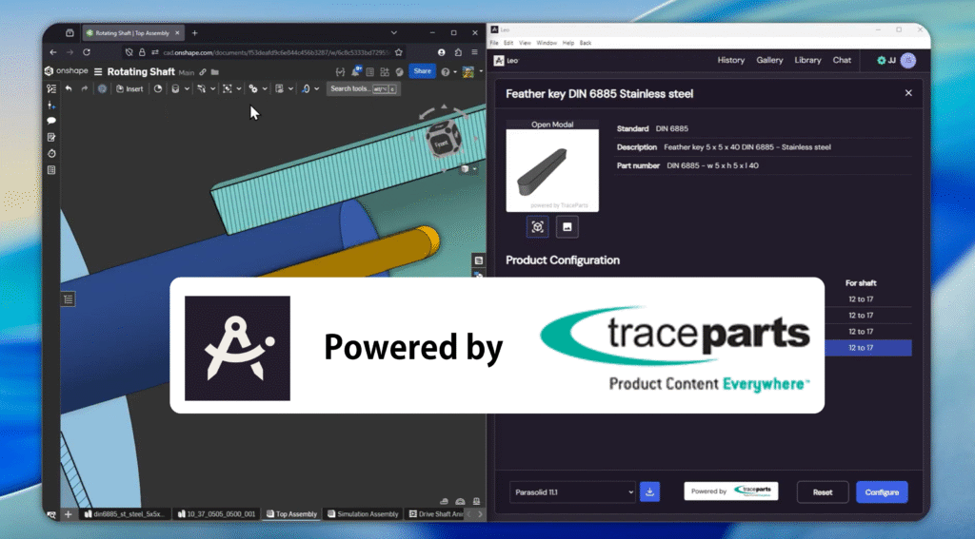Click the Reset button
The height and width of the screenshot is (539, 975).
pyautogui.click(x=823, y=492)
